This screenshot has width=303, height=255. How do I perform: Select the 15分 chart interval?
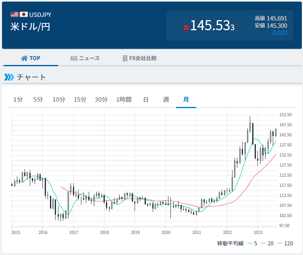click(80, 100)
